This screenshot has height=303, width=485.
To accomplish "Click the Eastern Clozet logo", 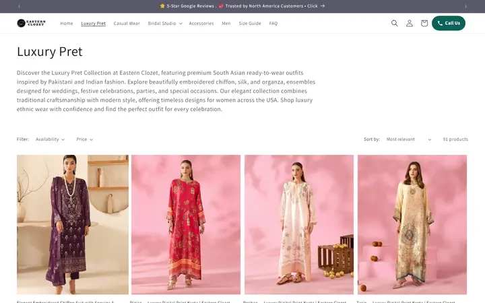I will point(31,23).
